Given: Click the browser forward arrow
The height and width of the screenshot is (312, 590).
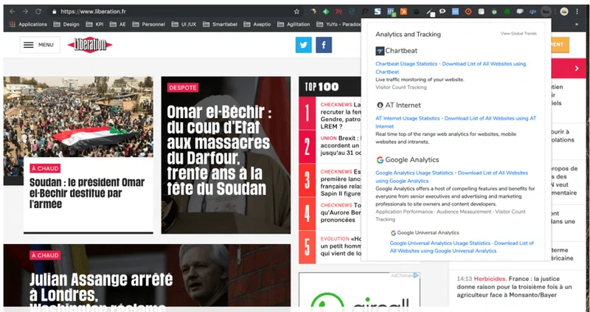Looking at the screenshot, I should [x=25, y=12].
